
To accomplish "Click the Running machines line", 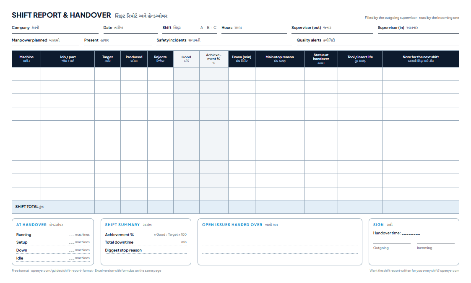I will [53, 235].
